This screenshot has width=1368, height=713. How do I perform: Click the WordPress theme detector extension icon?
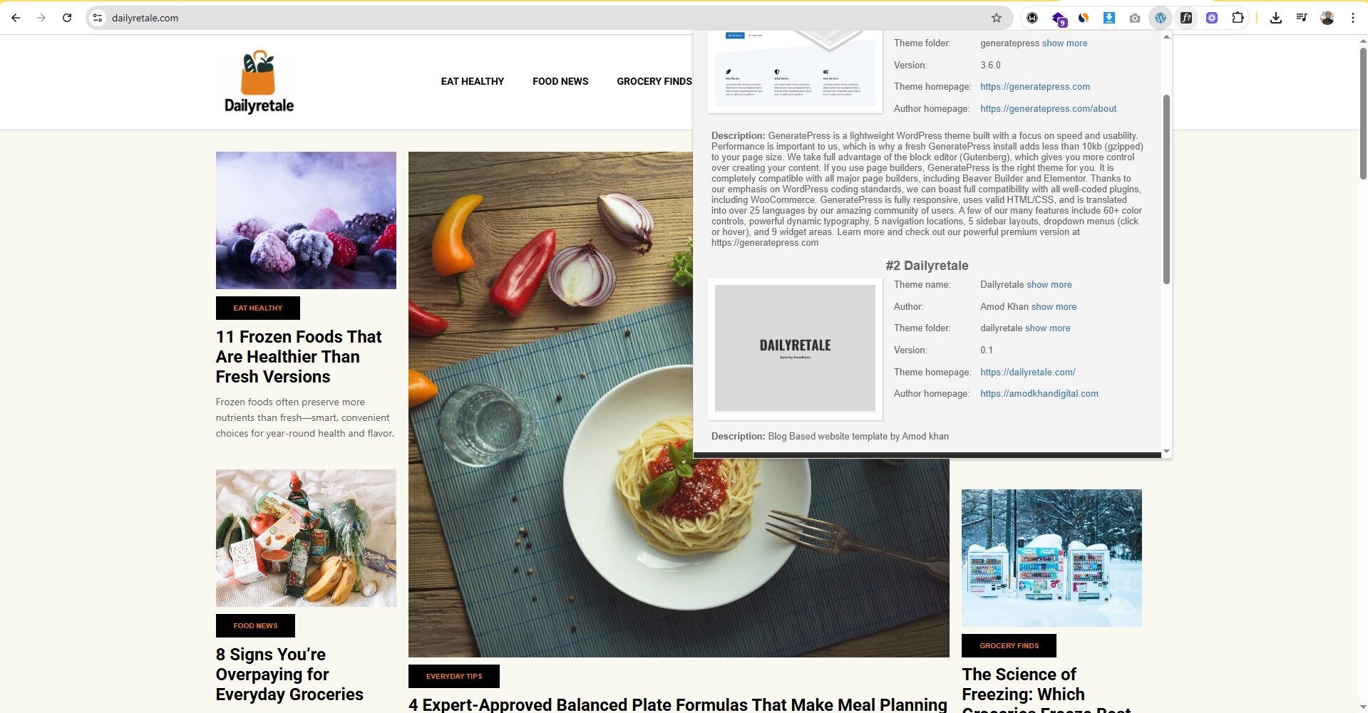(x=1161, y=18)
